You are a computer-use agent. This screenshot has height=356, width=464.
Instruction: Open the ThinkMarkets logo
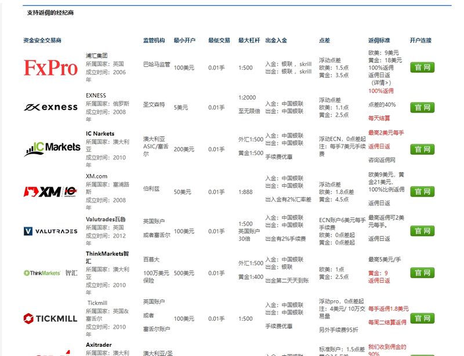coord(50,273)
